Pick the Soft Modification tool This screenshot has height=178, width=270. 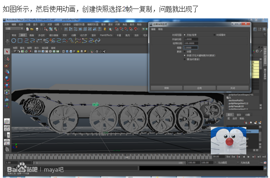[7, 99]
